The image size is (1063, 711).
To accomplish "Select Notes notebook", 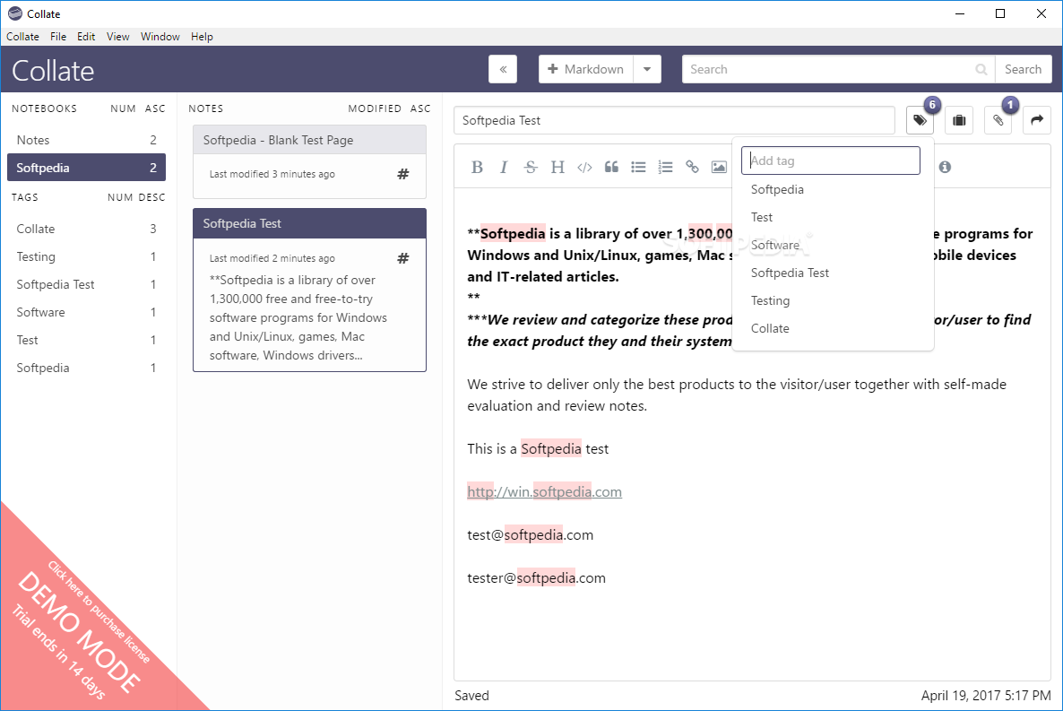I will [86, 140].
